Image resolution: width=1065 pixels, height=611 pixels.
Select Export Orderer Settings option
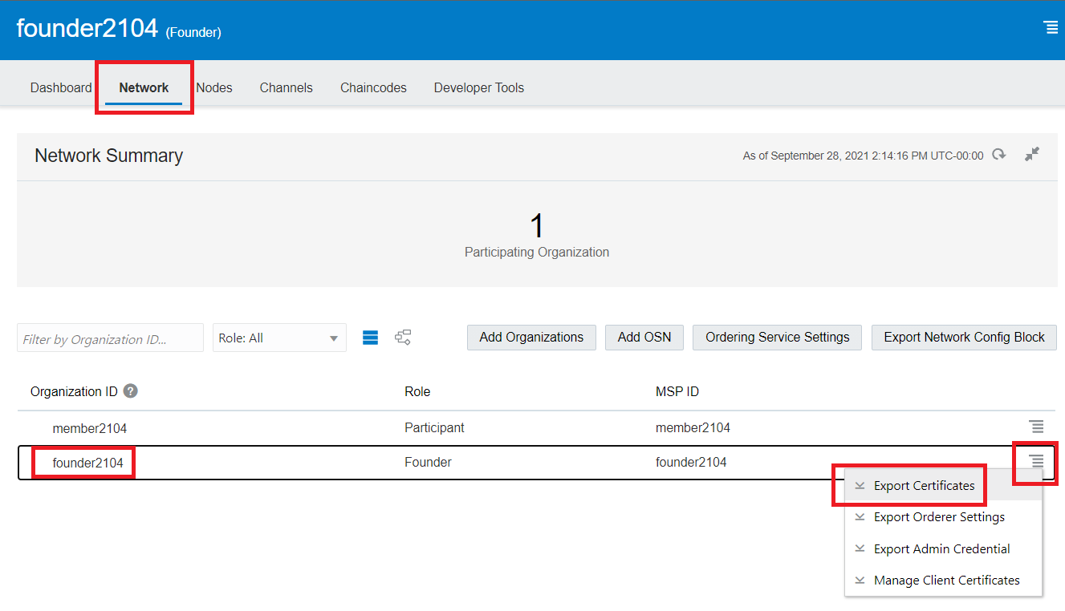coord(939,517)
